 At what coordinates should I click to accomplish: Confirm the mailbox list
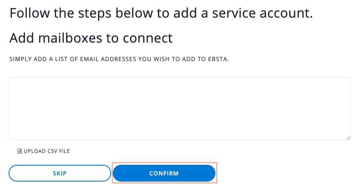click(164, 173)
